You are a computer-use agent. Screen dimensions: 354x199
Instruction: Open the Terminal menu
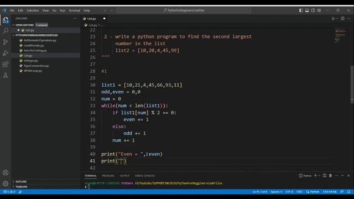click(x=74, y=11)
